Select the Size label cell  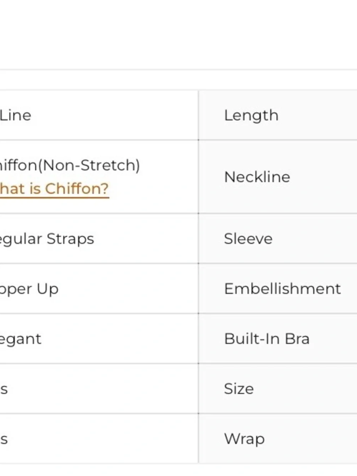pyautogui.click(x=278, y=389)
